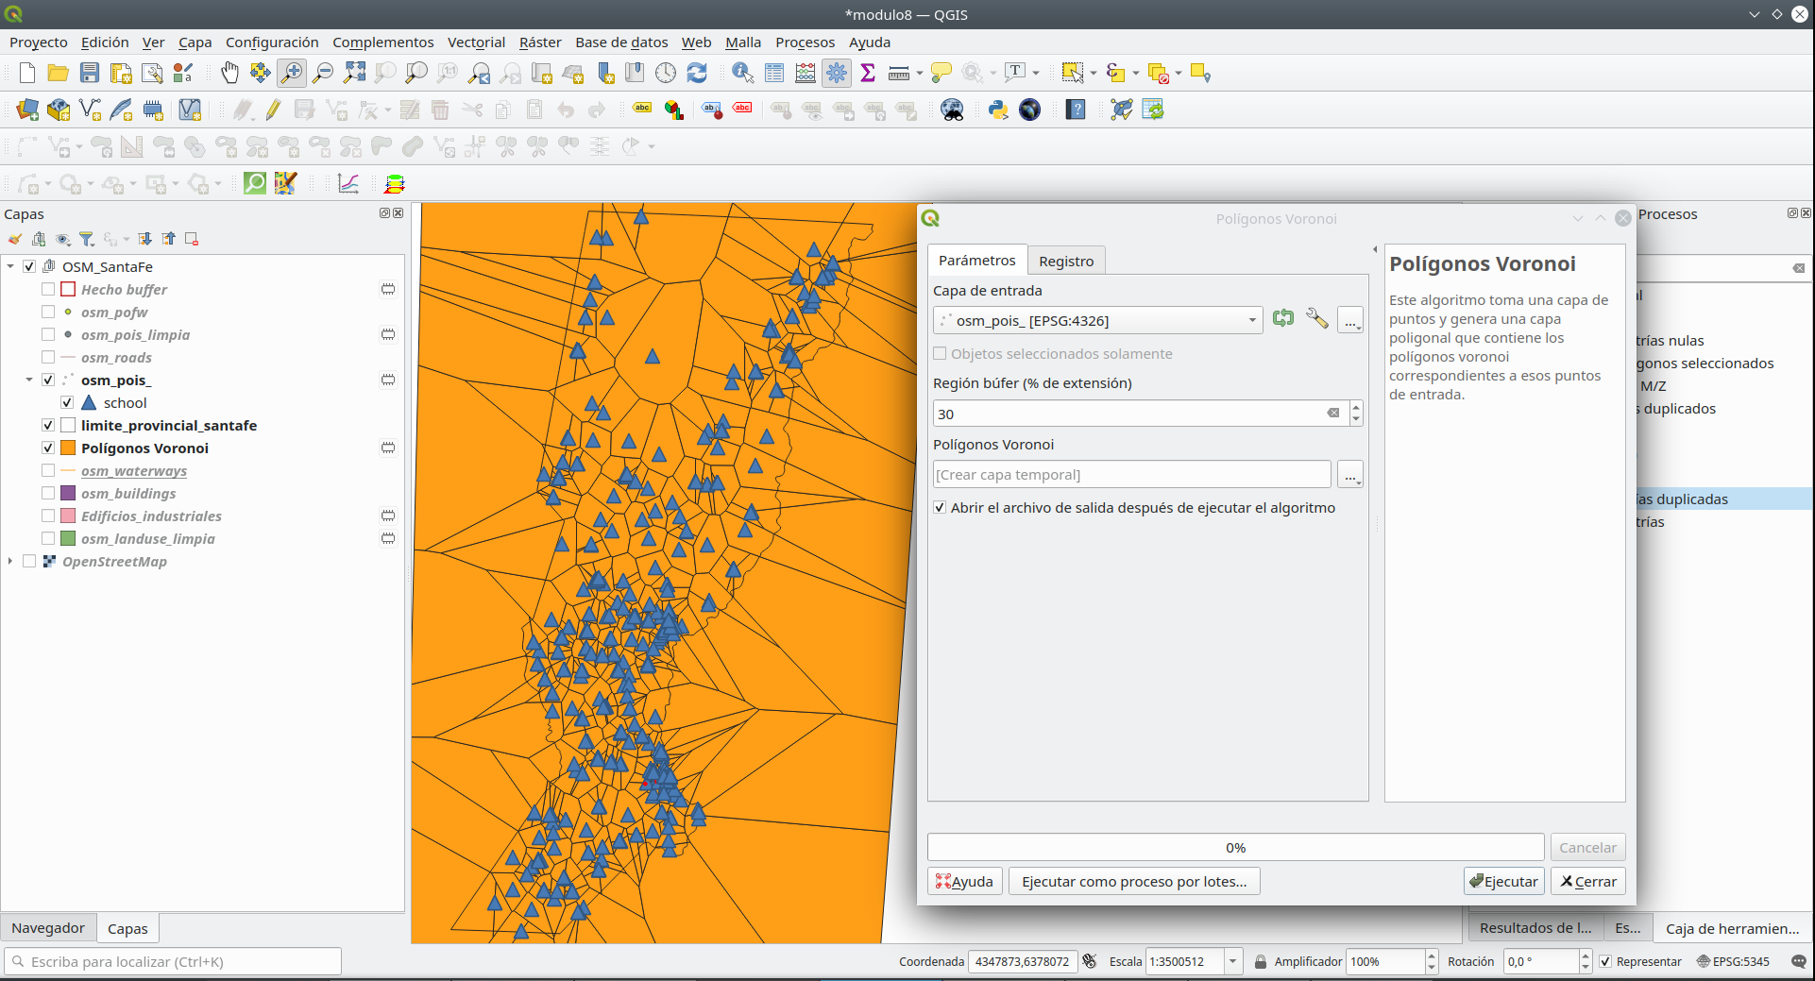Open the Complementos menu
Image resolution: width=1815 pixels, height=981 pixels.
(382, 42)
